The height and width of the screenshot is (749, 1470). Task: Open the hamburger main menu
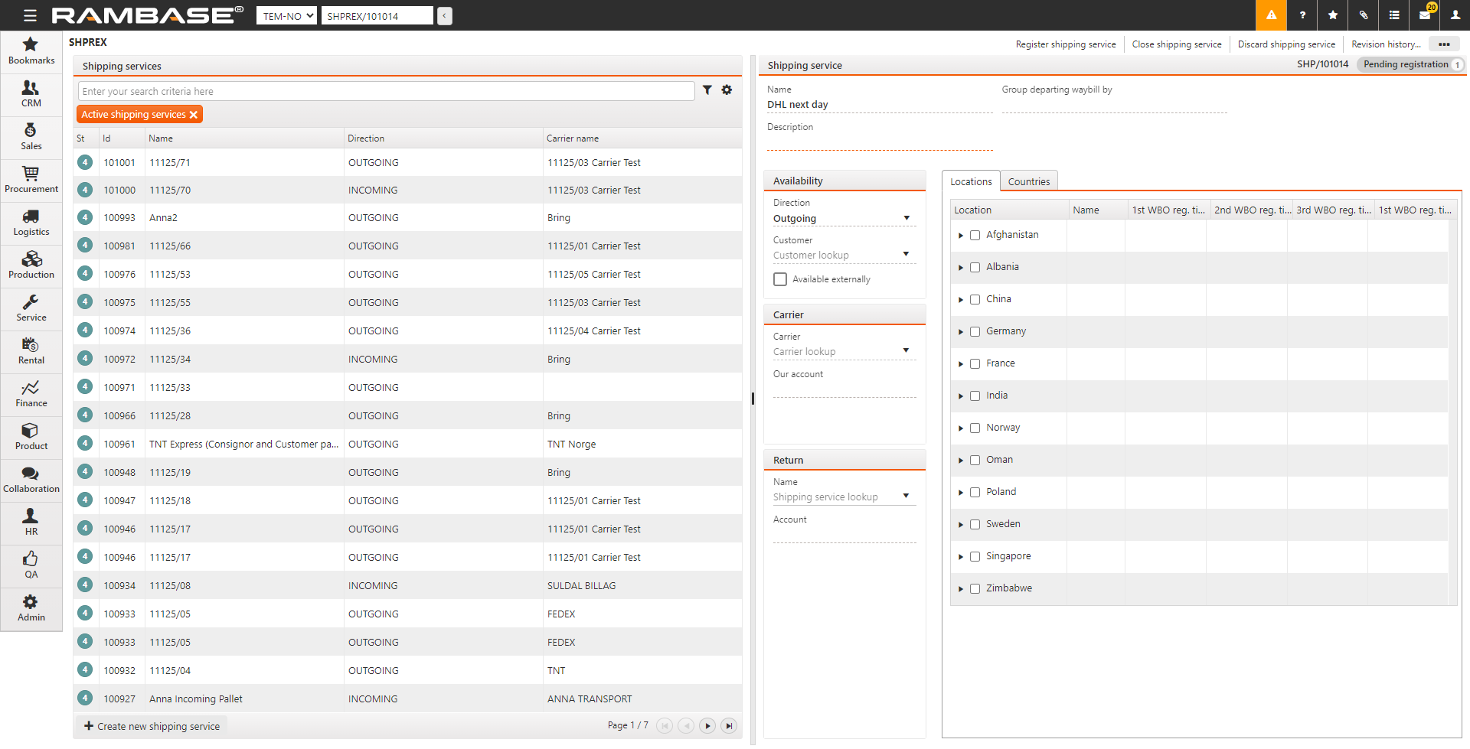point(30,15)
